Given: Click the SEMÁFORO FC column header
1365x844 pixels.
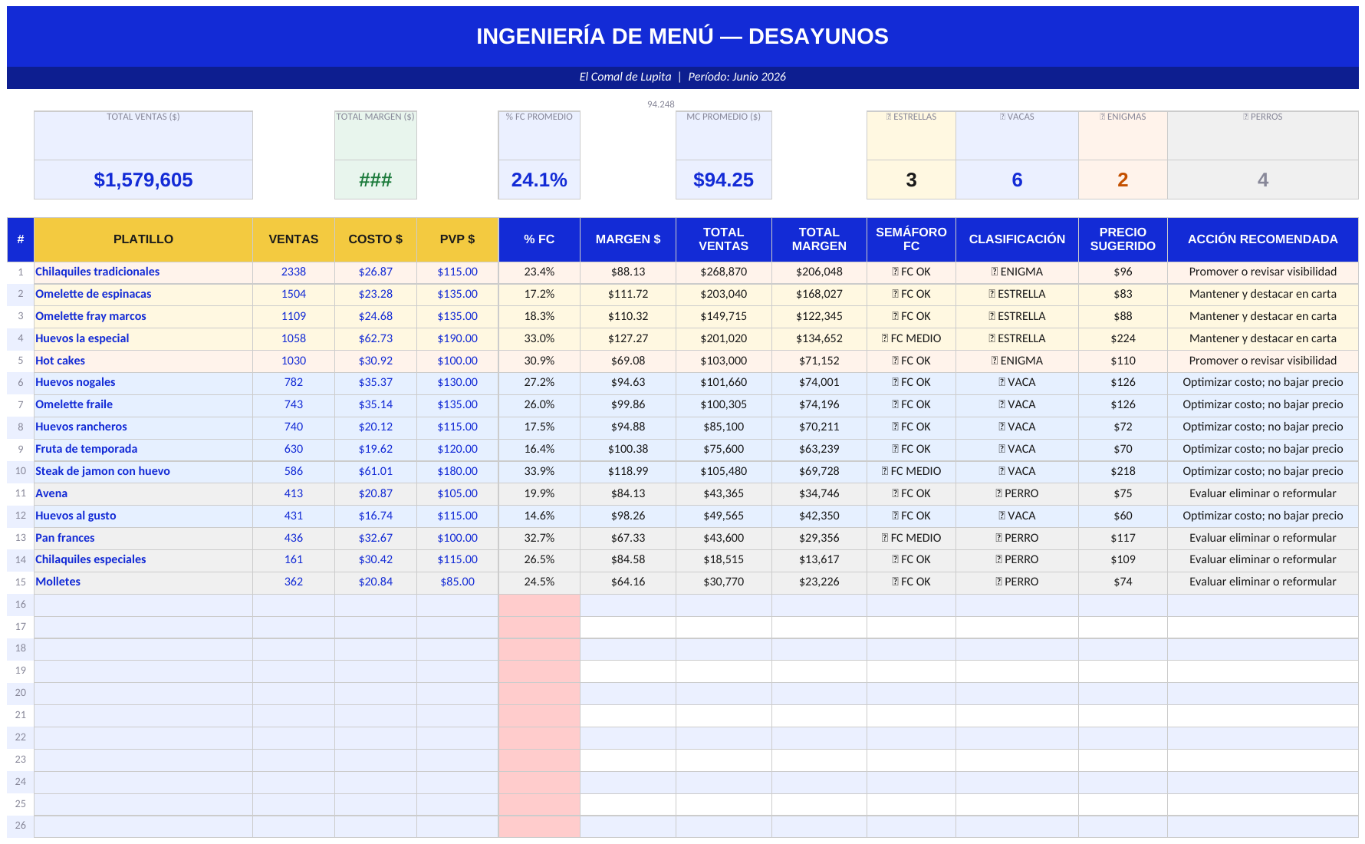Looking at the screenshot, I should pos(911,239).
